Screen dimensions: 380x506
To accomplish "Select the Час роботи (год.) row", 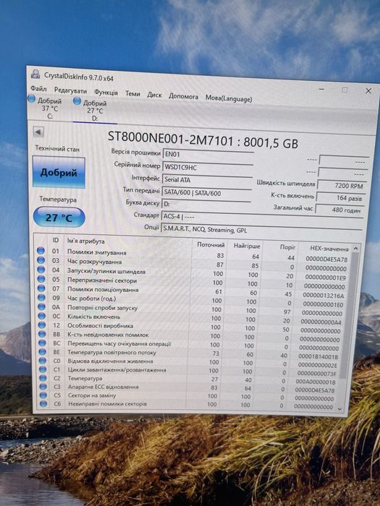I will [192, 300].
